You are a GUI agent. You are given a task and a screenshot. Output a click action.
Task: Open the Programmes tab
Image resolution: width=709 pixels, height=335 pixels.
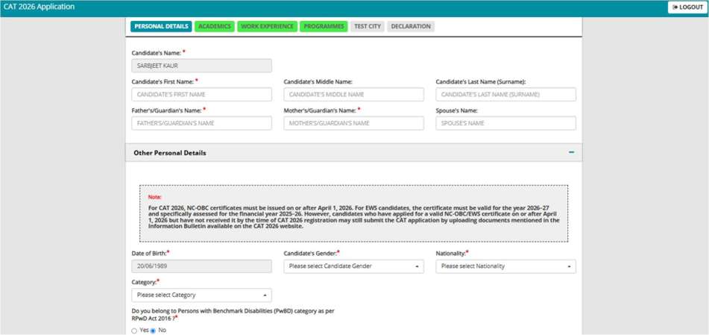pos(324,26)
